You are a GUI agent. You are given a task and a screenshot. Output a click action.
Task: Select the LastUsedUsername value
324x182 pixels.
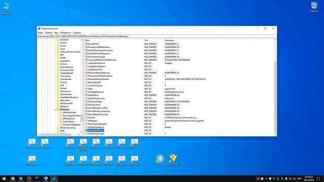(x=96, y=63)
